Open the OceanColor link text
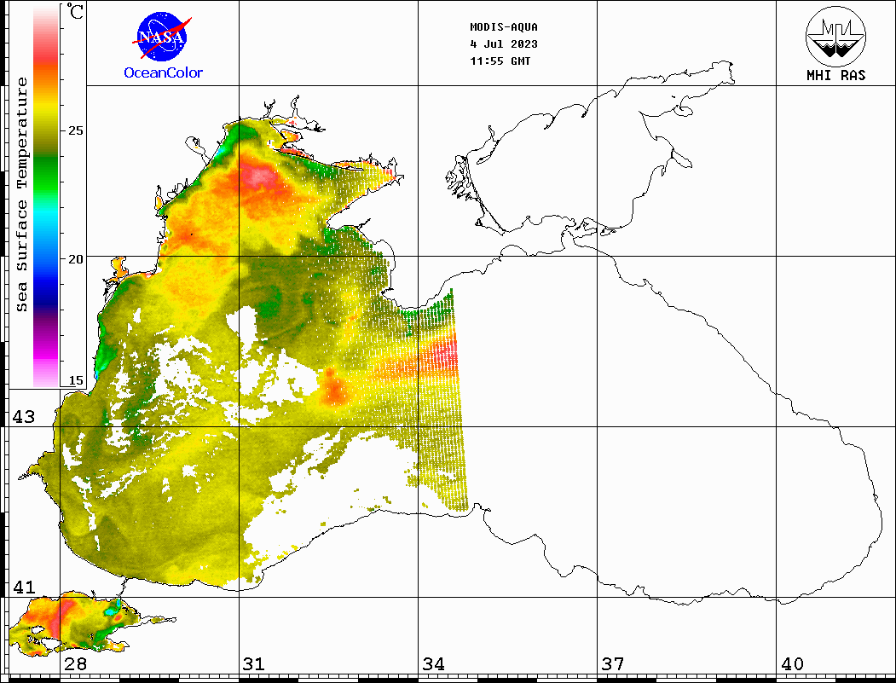Screen dimensions: 896x683 164,73
